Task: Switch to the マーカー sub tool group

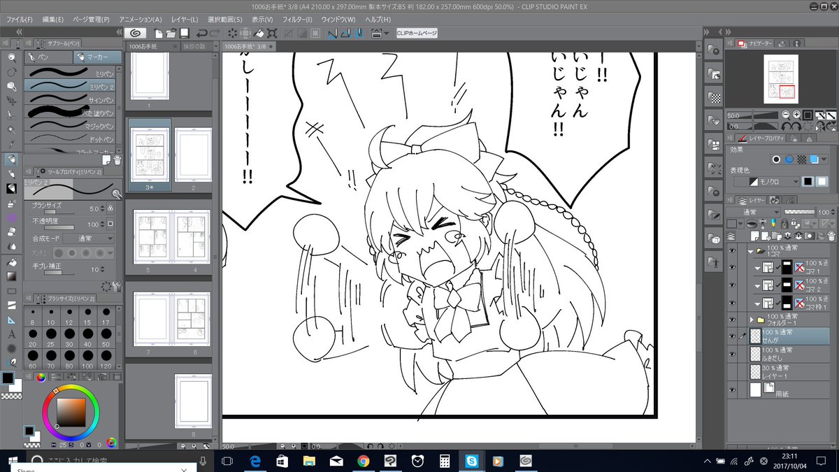Action: pyautogui.click(x=98, y=57)
